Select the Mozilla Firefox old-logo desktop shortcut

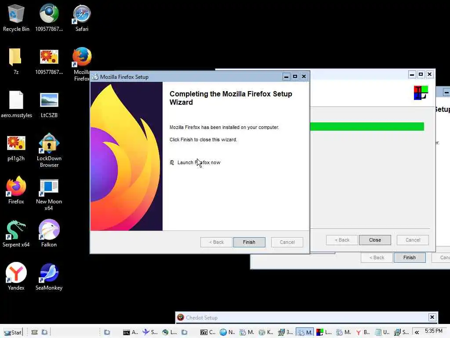82,64
